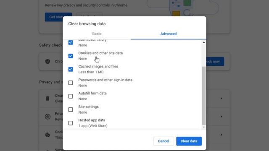This screenshot has width=269, height=151.
Task: Check the Site settings checkbox
Action: pos(71,109)
